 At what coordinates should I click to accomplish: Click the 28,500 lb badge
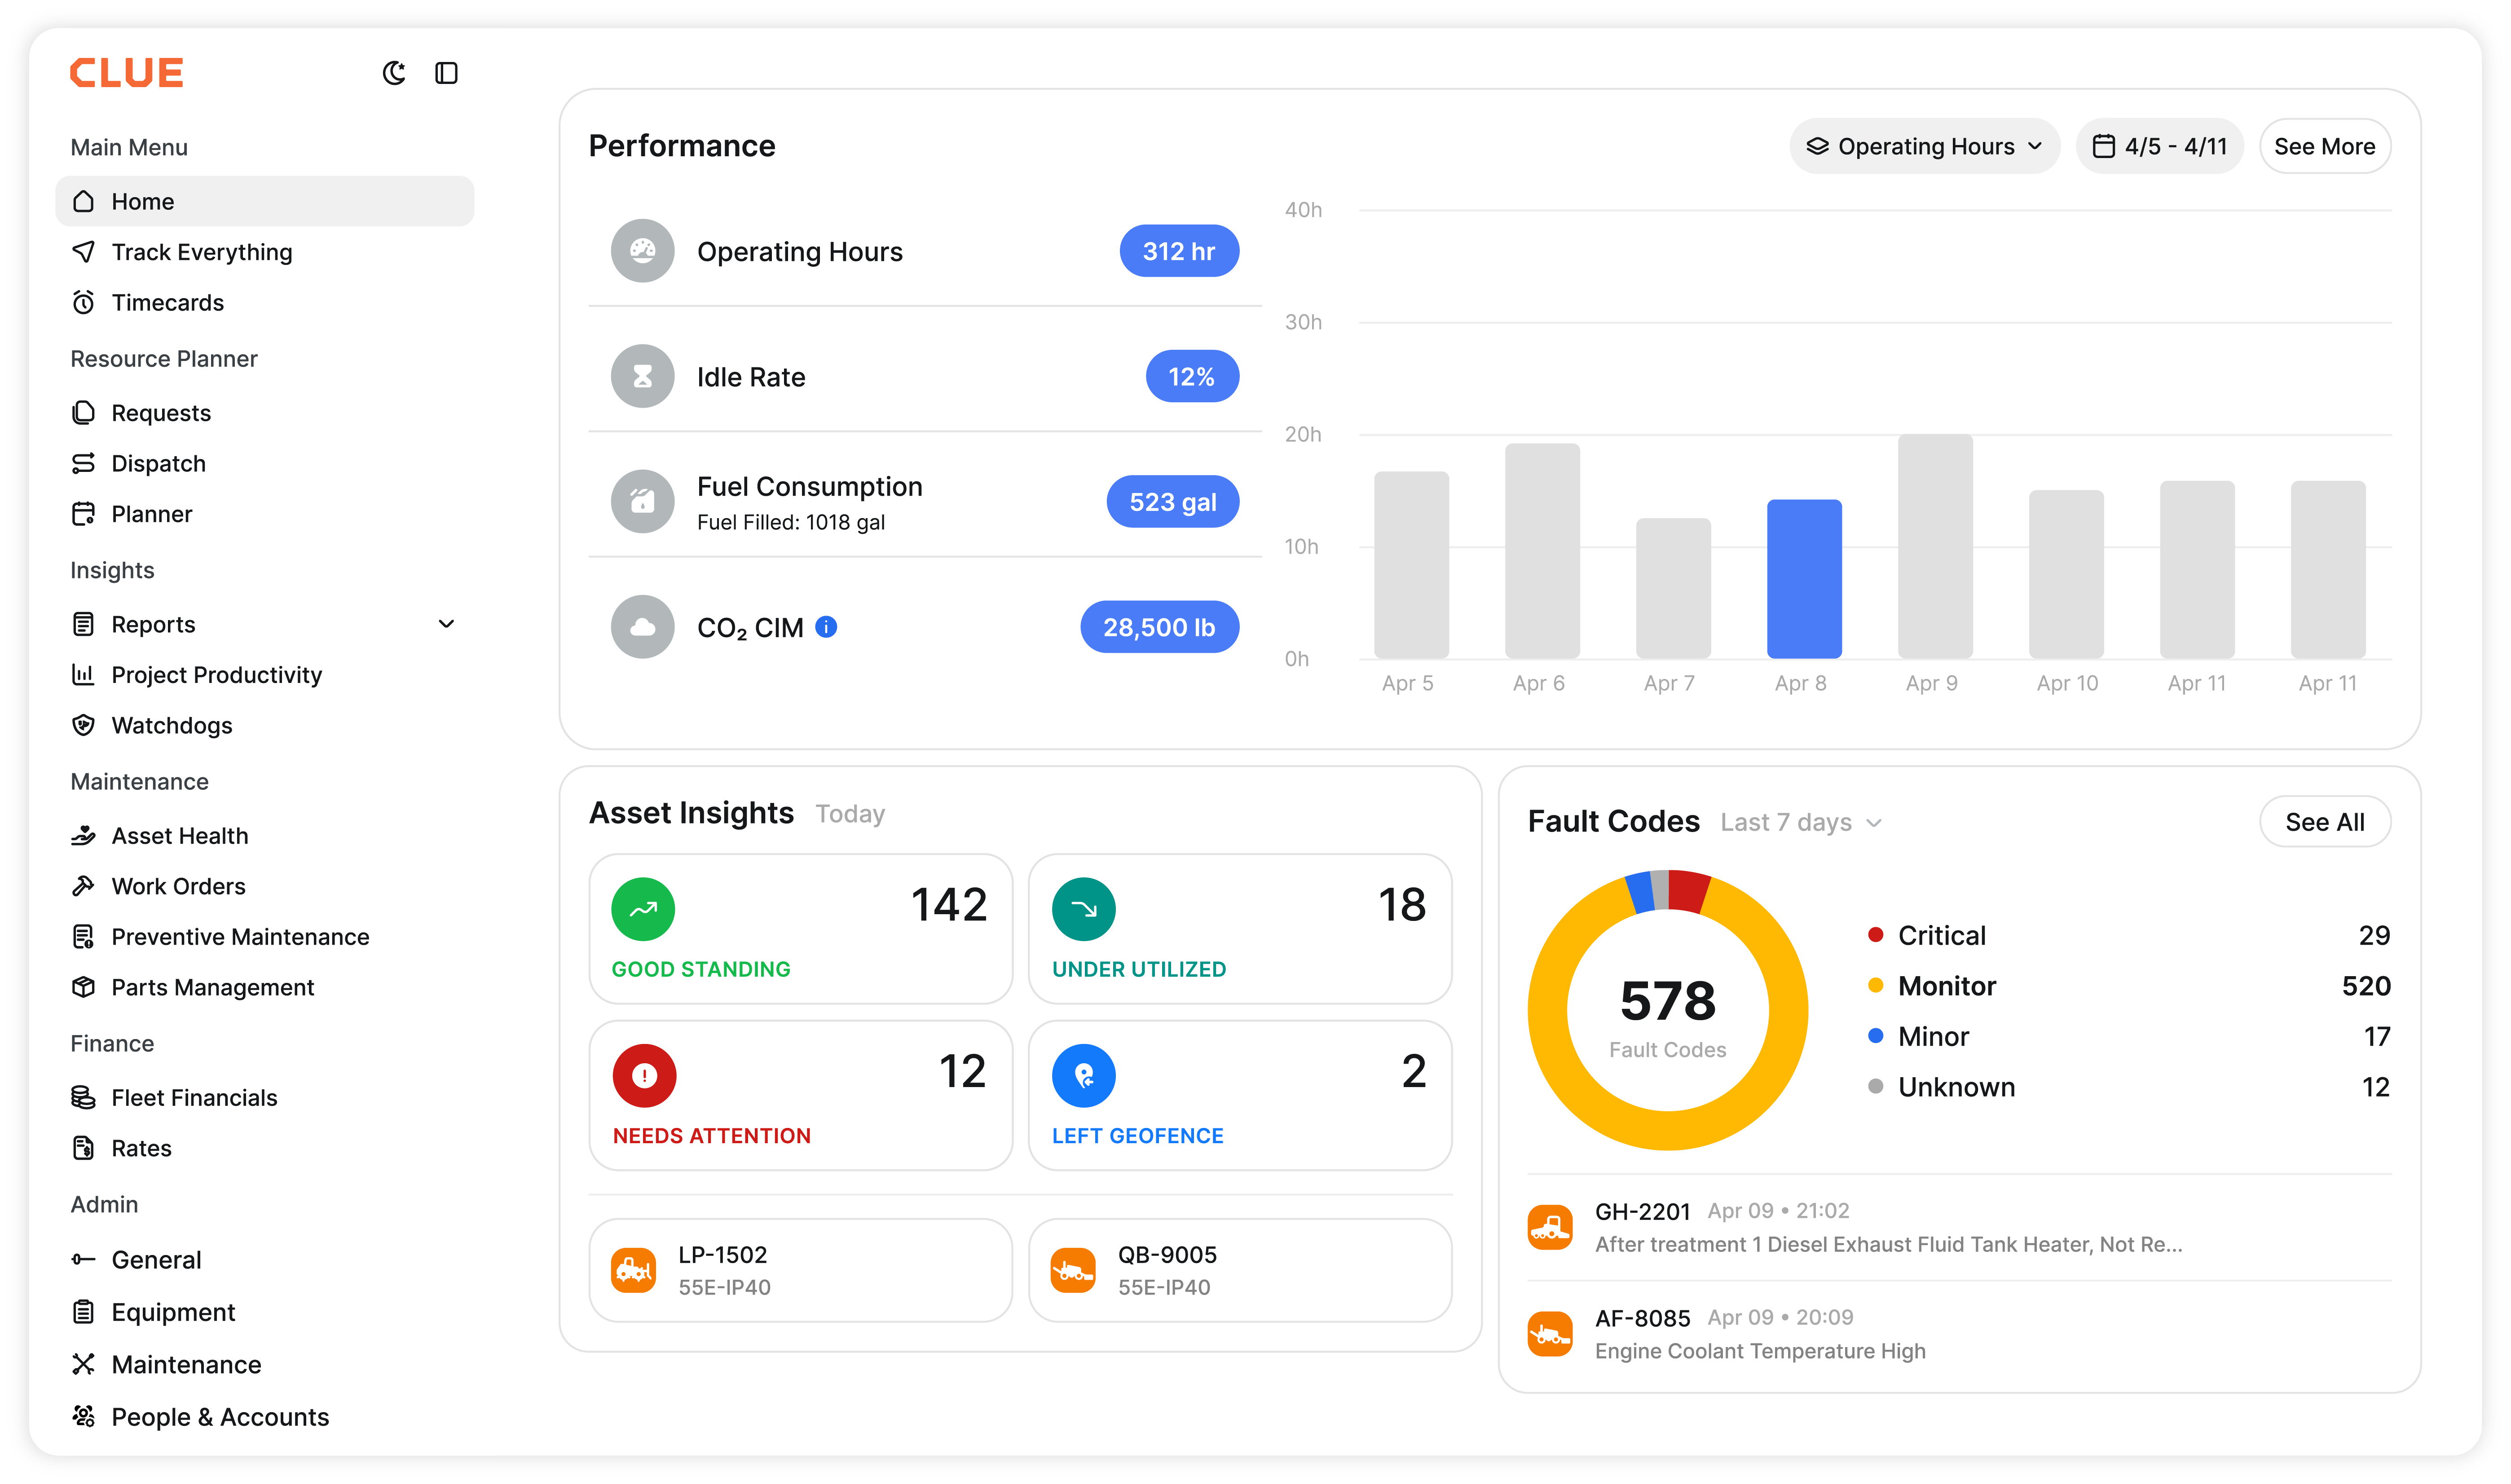(1159, 627)
